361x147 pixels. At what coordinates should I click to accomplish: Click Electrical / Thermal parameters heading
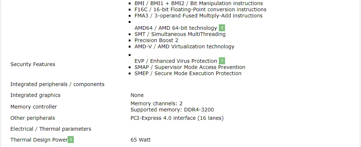pyautogui.click(x=51, y=129)
